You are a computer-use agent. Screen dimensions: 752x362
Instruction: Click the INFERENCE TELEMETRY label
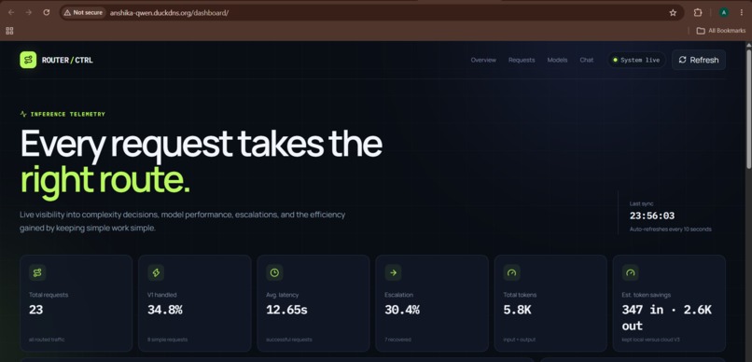coord(67,114)
